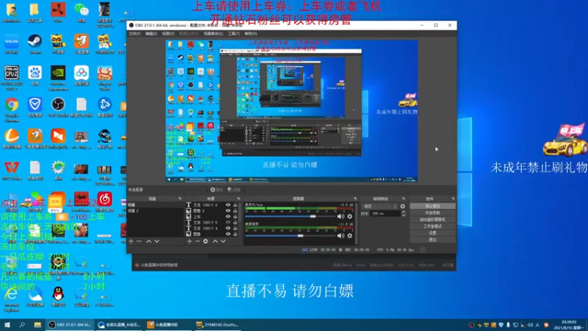Open microphone channel settings gear in mixer
This screenshot has width=588, height=331.
click(350, 216)
